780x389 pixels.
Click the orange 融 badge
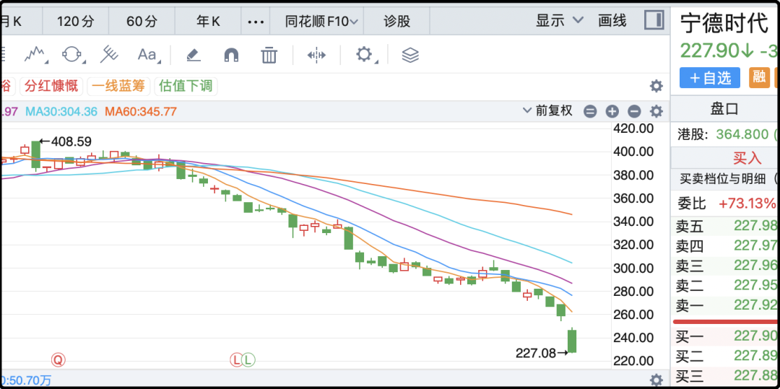click(759, 77)
